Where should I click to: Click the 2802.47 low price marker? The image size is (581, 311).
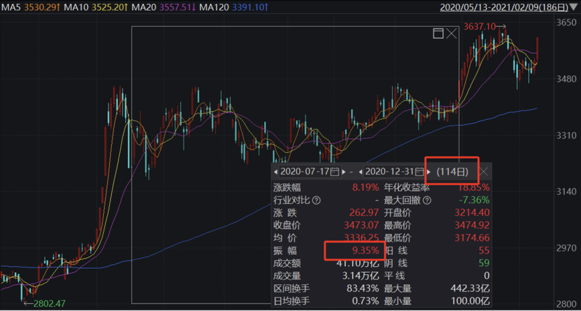coord(49,303)
